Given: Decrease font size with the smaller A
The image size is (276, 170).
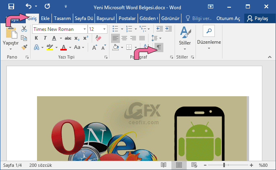Looking at the screenshot, I should tap(104, 47).
